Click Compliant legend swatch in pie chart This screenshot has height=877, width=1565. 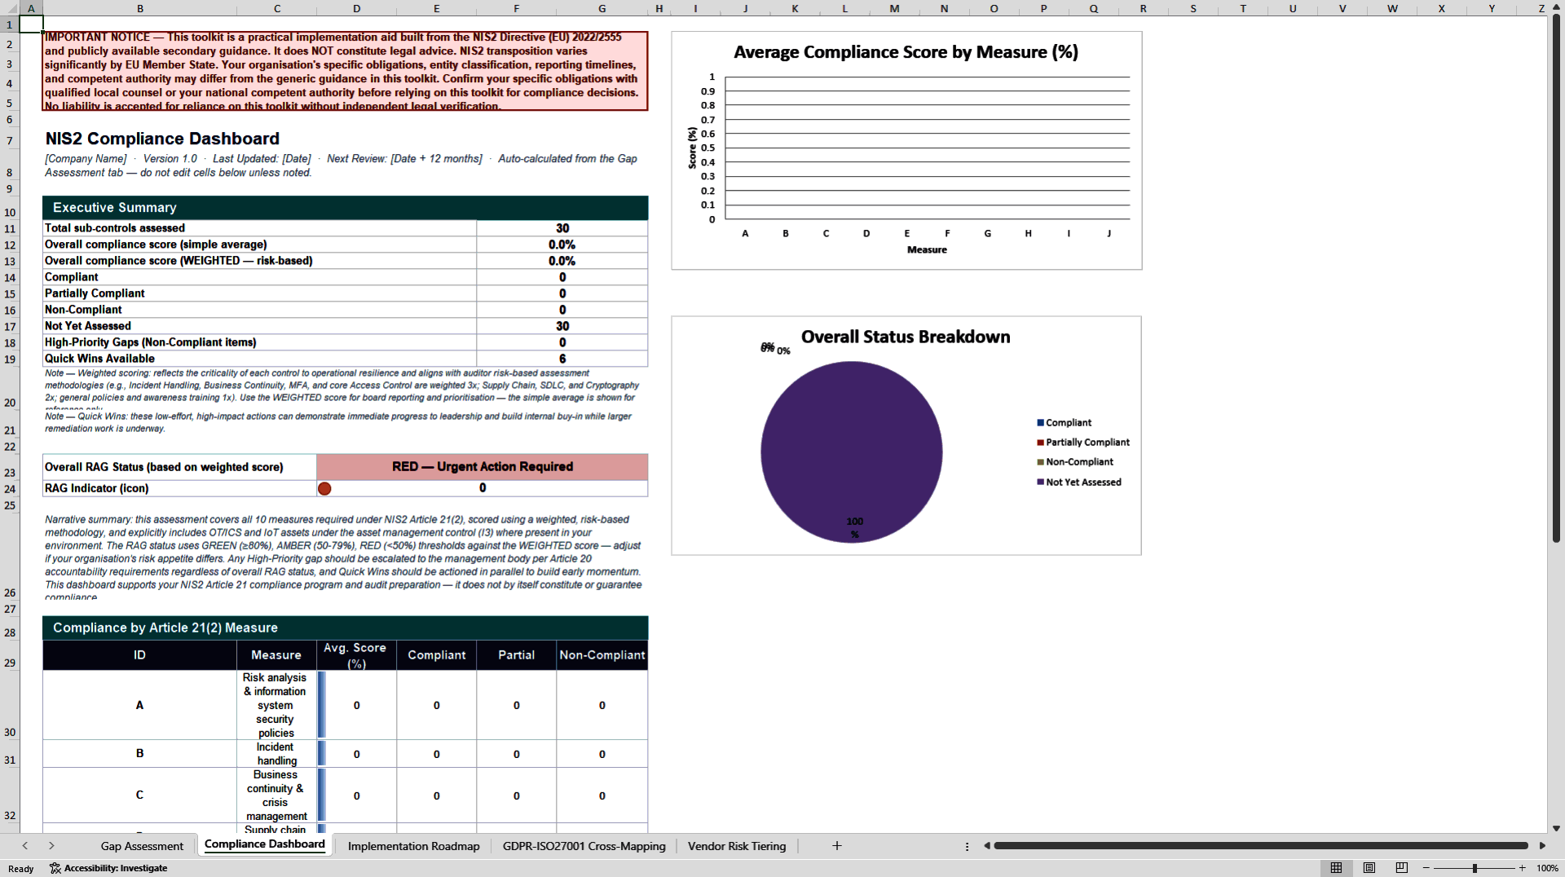[1040, 423]
